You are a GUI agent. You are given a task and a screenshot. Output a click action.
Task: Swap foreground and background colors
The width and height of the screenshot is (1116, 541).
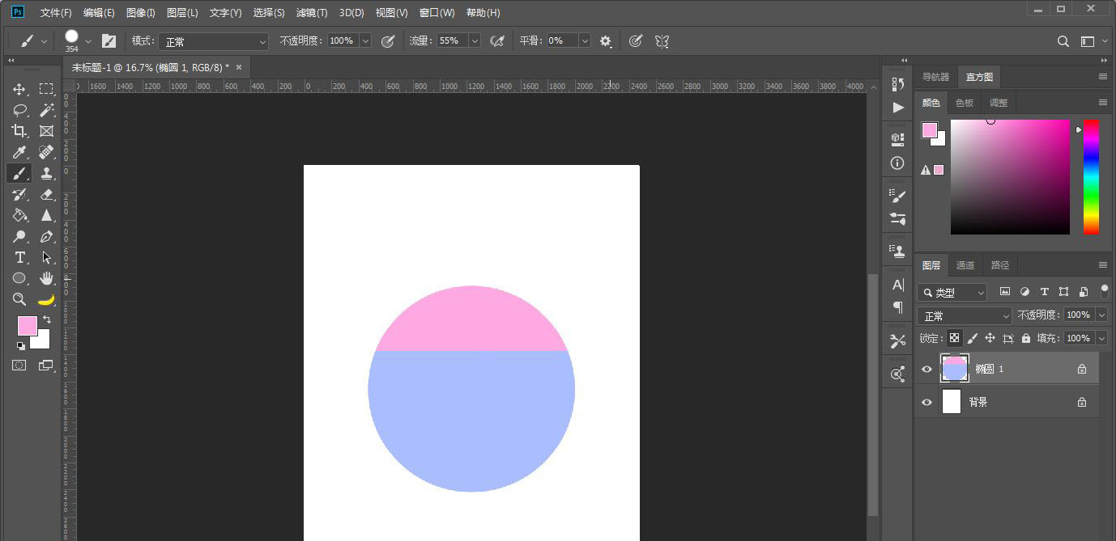(x=47, y=319)
